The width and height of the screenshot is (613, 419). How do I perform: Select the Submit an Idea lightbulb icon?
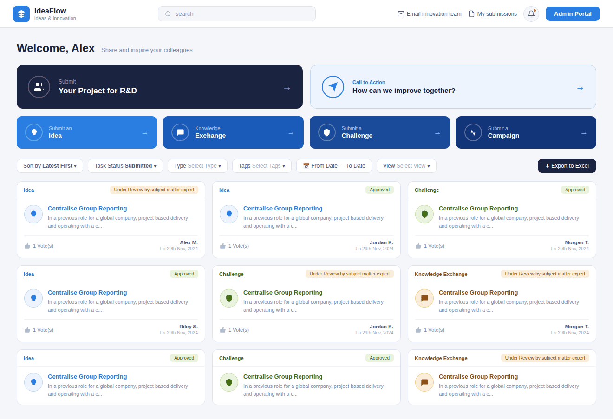[33, 132]
